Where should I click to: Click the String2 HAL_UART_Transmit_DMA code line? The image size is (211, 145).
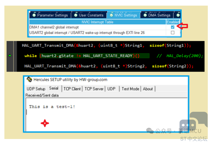tap(109, 66)
